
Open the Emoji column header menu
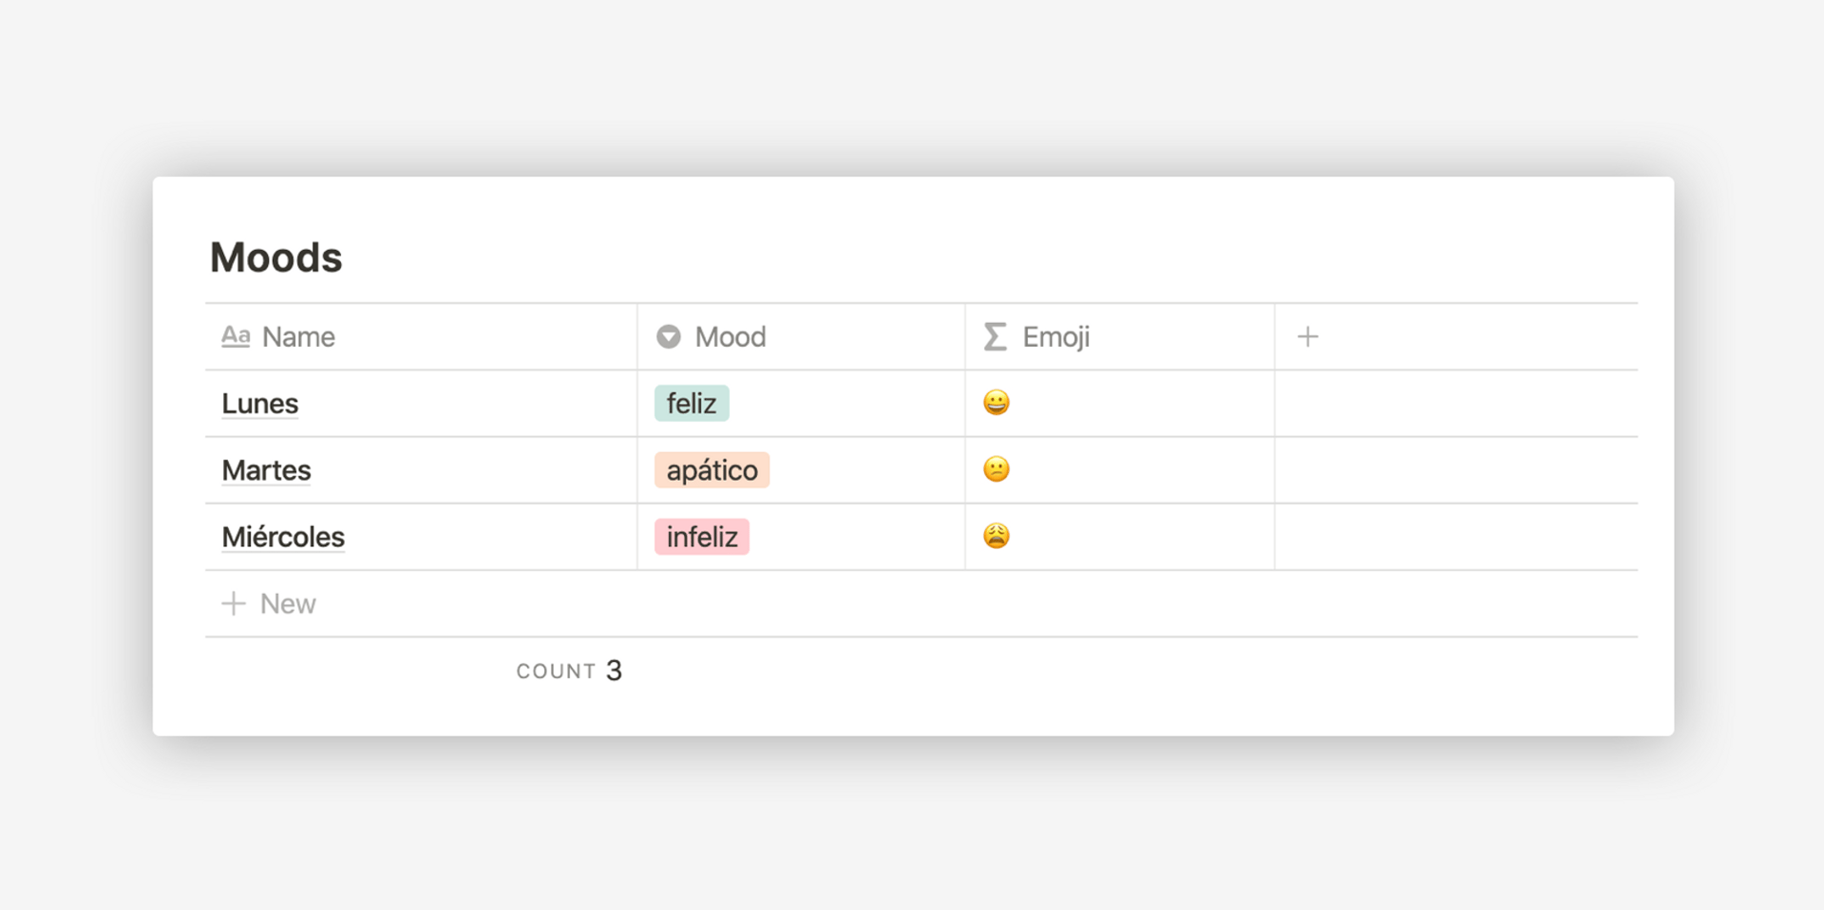(x=1056, y=336)
